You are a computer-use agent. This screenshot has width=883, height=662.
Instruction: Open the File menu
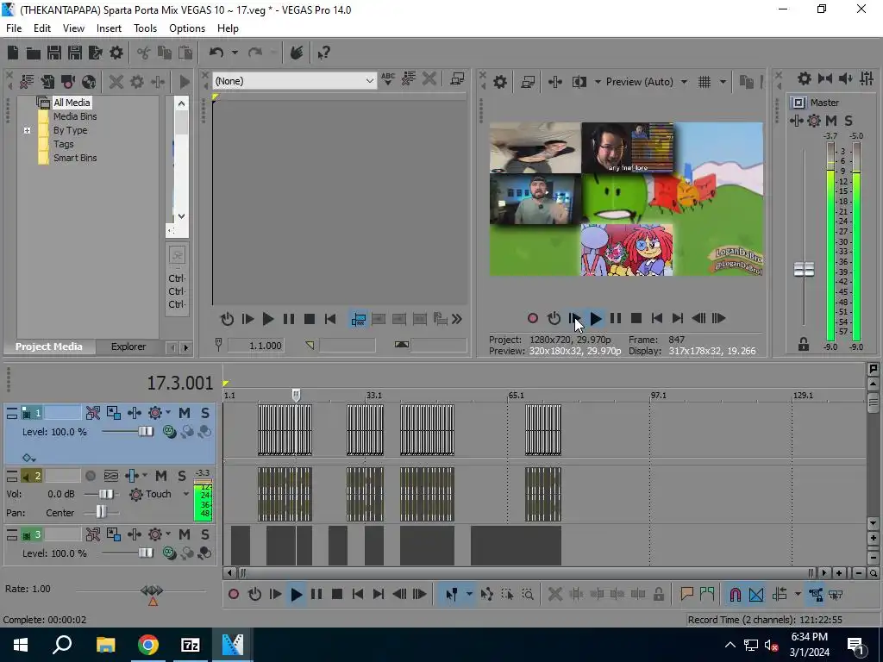click(x=14, y=28)
